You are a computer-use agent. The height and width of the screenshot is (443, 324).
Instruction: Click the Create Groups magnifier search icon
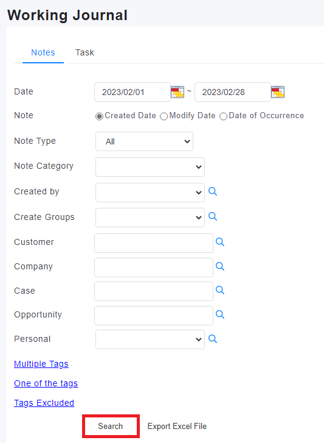(213, 216)
